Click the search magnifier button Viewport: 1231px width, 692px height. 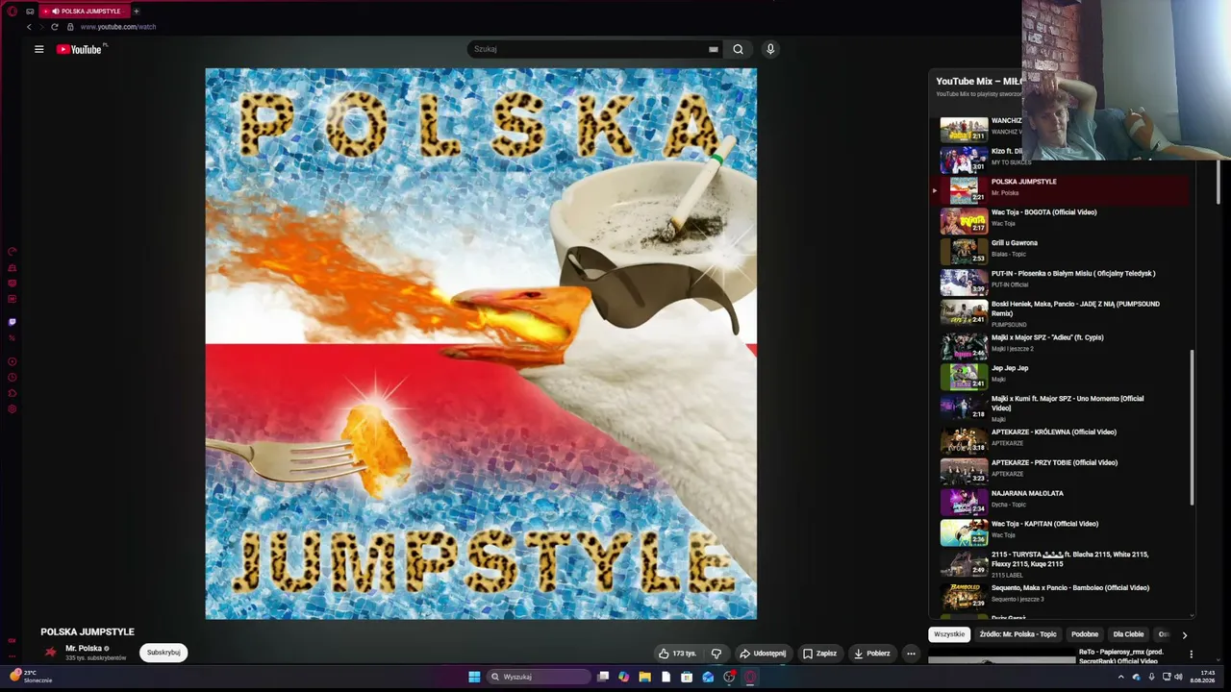point(738,49)
